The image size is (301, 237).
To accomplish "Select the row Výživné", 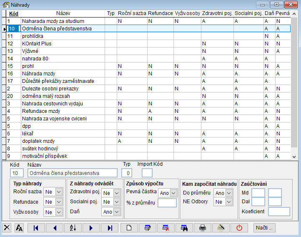I will coord(148,51).
